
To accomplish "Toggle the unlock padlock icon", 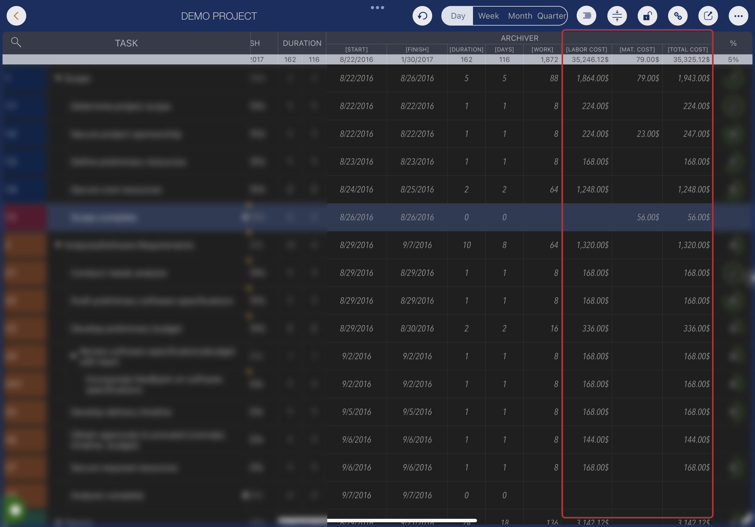I will [x=647, y=16].
